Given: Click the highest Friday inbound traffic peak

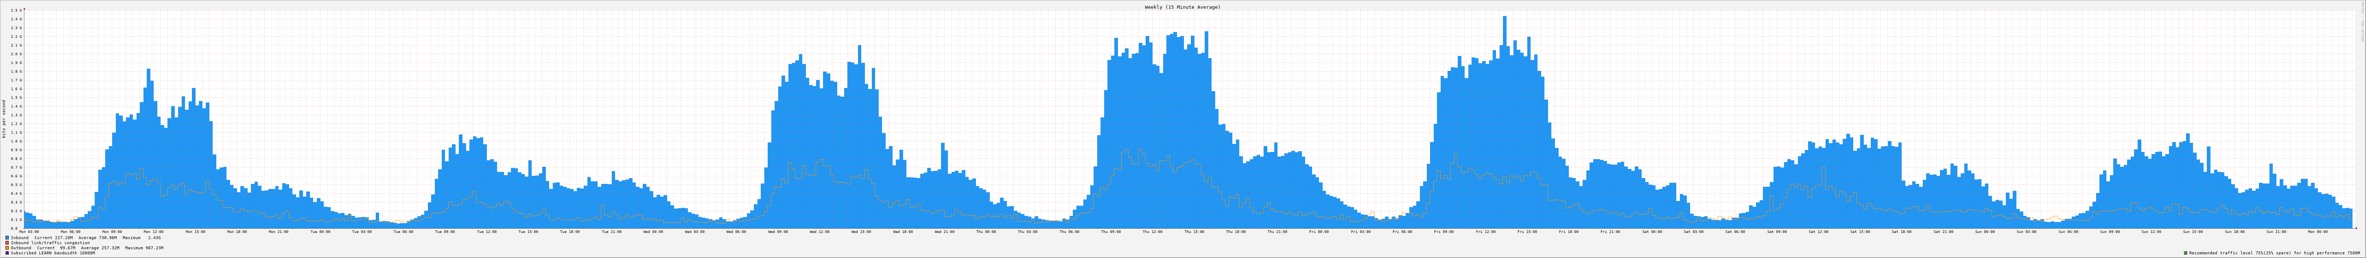Looking at the screenshot, I should (1504, 18).
